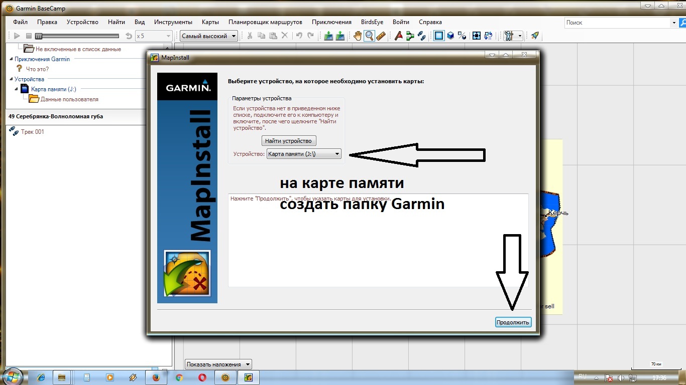The width and height of the screenshot is (686, 385).
Task: Open the Приключения menu
Action: tap(331, 22)
